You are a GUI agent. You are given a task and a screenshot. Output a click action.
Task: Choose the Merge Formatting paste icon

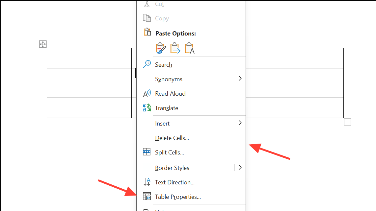[x=175, y=47]
